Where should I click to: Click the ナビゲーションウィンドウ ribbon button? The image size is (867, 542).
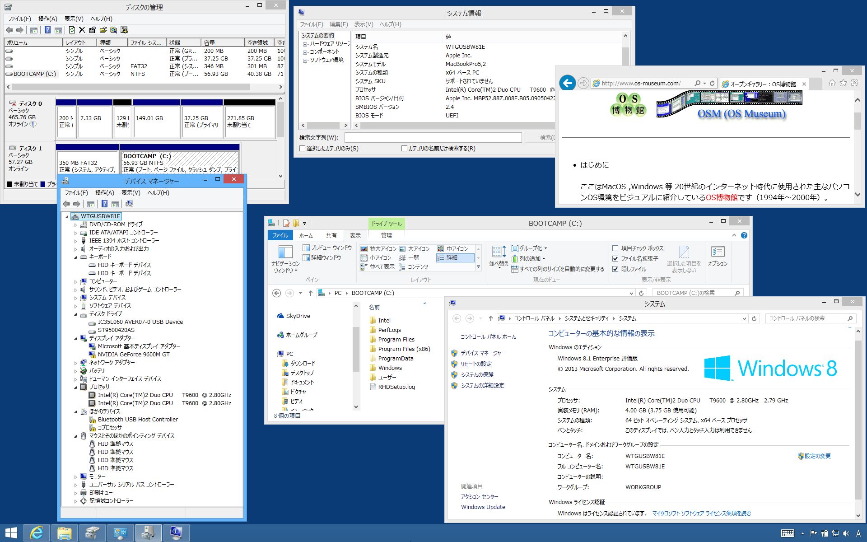click(x=285, y=259)
